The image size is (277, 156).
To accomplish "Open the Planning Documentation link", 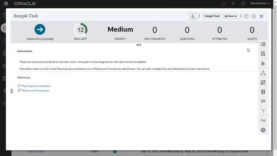I will pos(36,86).
